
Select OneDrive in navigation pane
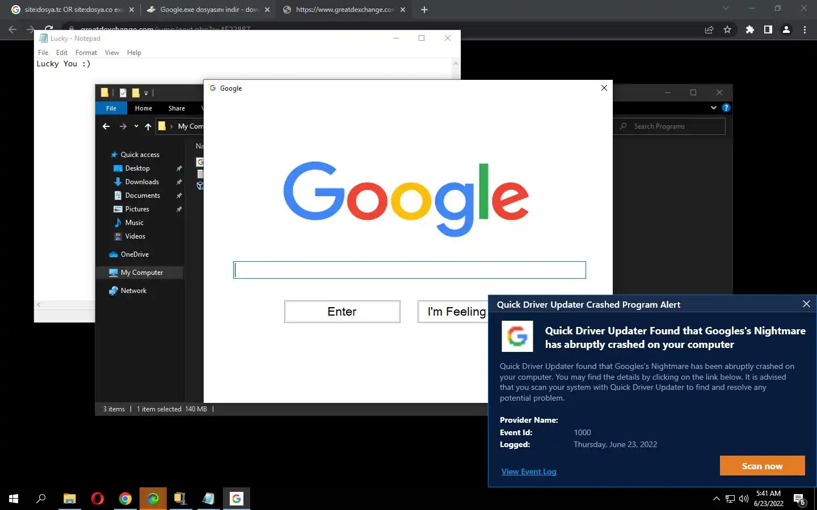click(134, 254)
